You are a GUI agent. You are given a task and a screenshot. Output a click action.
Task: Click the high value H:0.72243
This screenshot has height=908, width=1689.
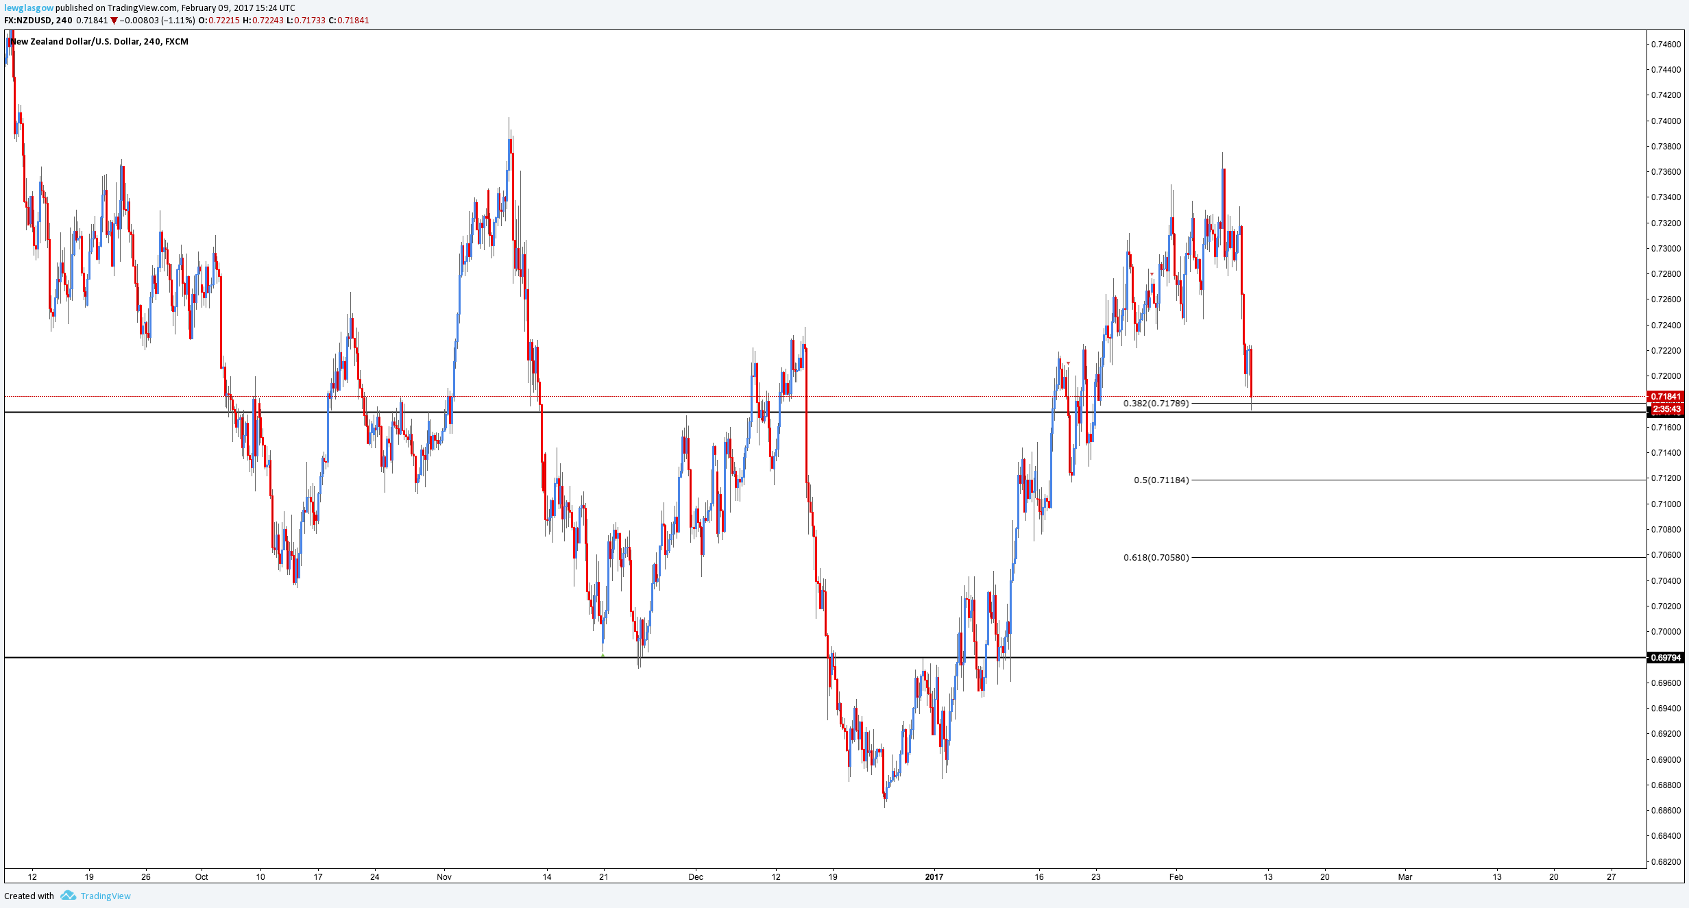pos(263,21)
